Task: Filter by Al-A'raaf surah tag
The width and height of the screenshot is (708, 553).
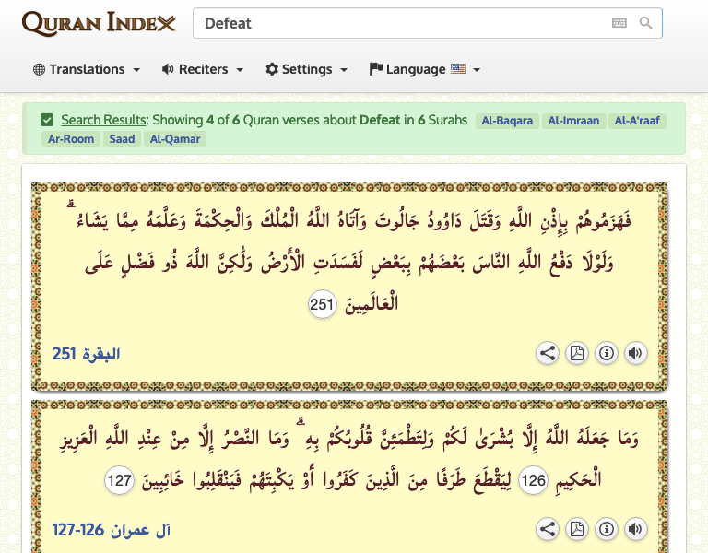Action: 637,121
